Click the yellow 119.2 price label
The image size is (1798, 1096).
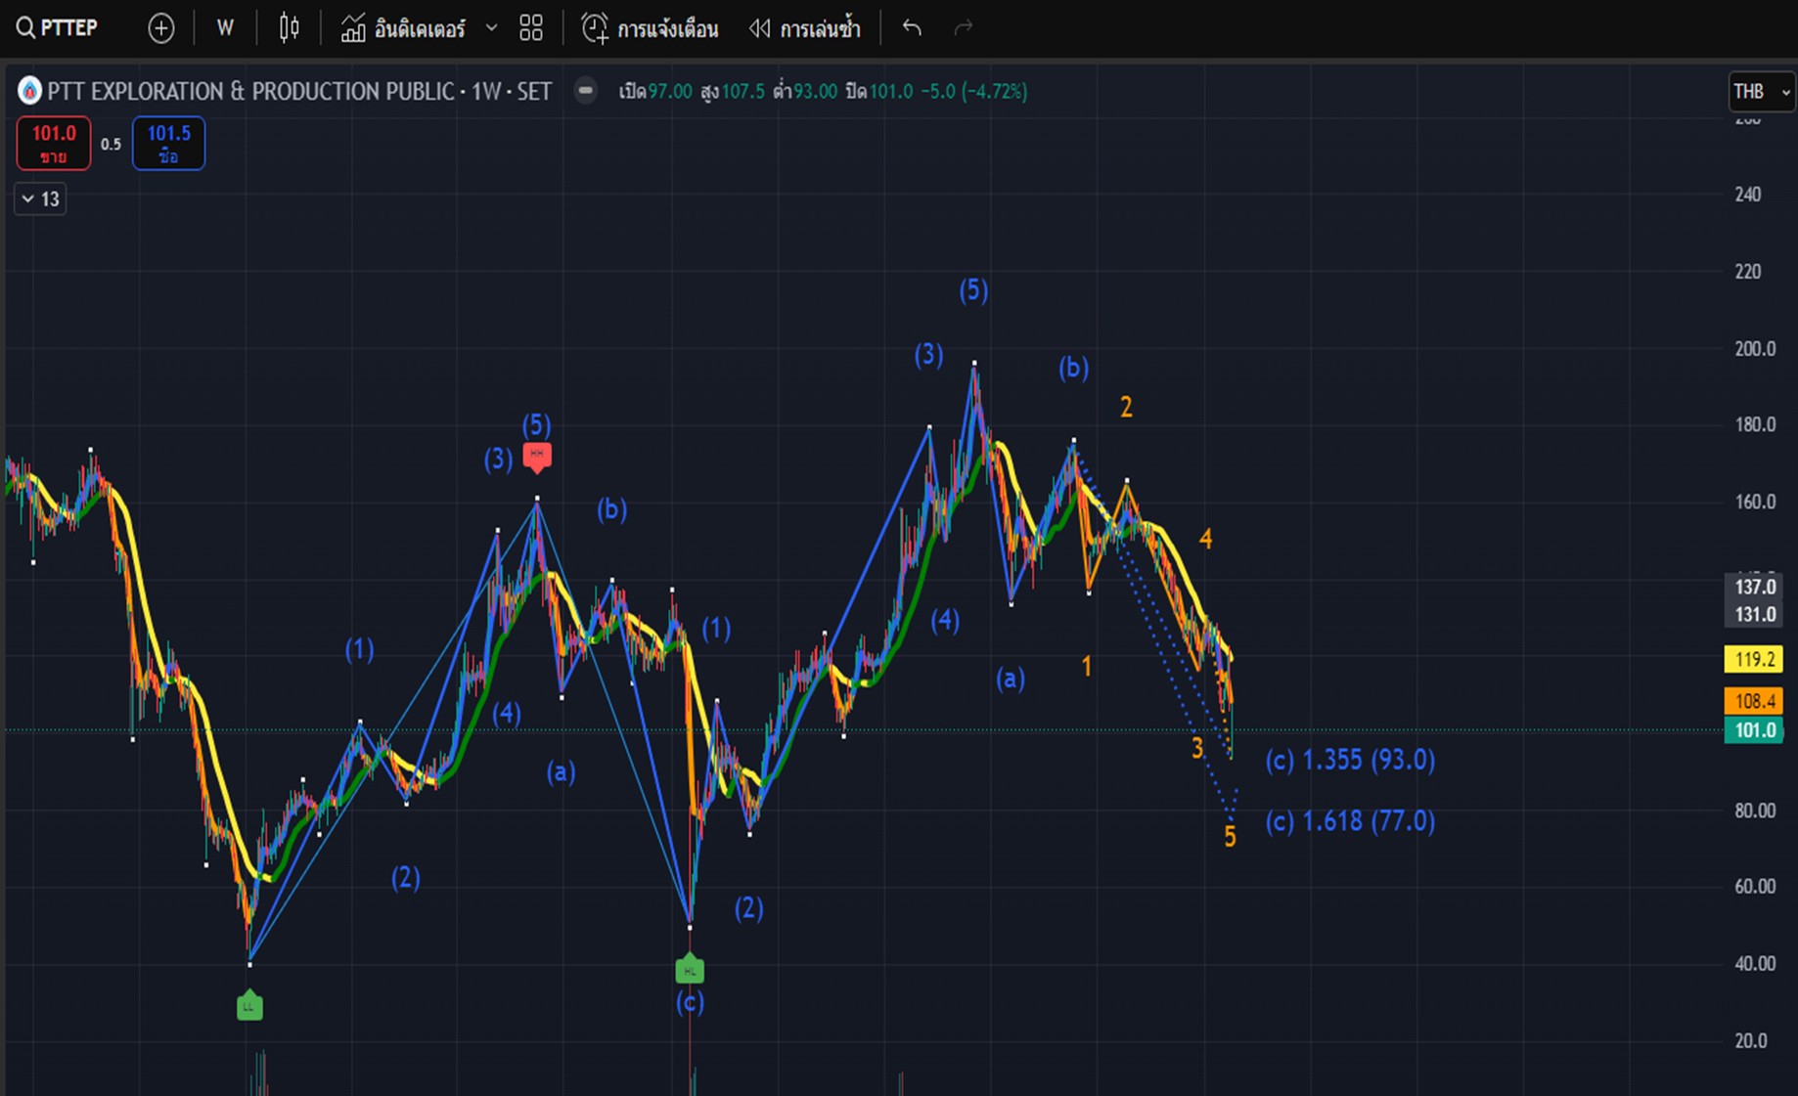1753,659
